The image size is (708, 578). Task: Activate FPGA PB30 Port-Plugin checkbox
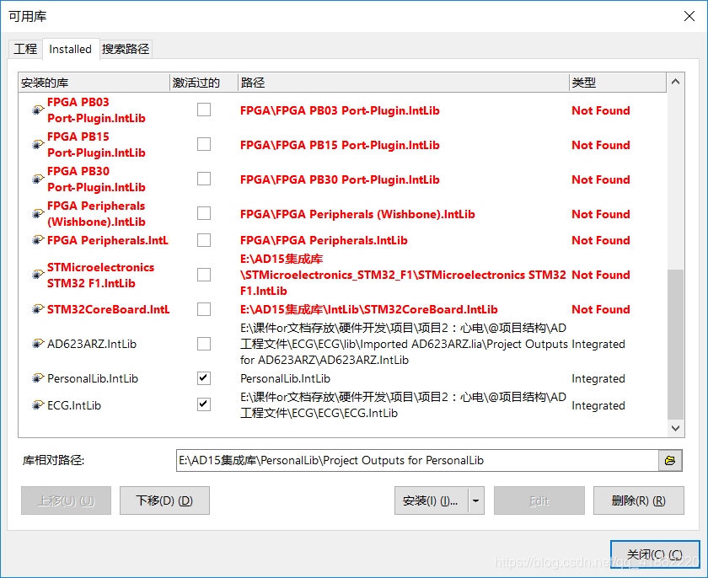coord(204,179)
